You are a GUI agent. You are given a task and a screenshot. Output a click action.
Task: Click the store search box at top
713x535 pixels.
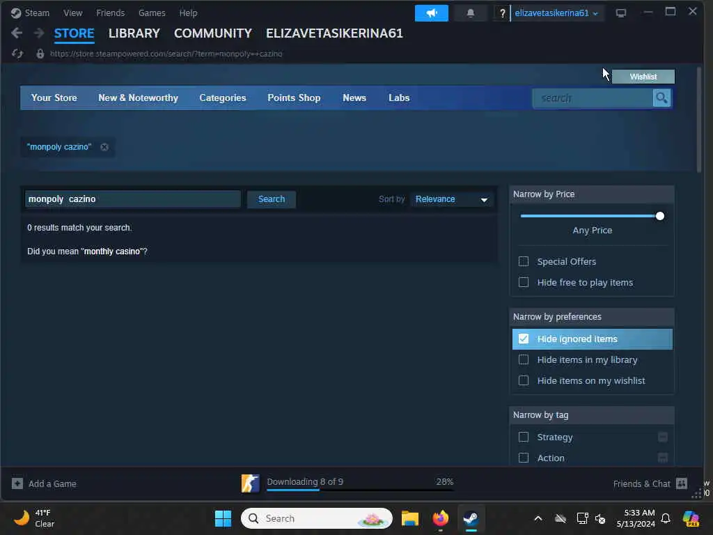pyautogui.click(x=593, y=98)
